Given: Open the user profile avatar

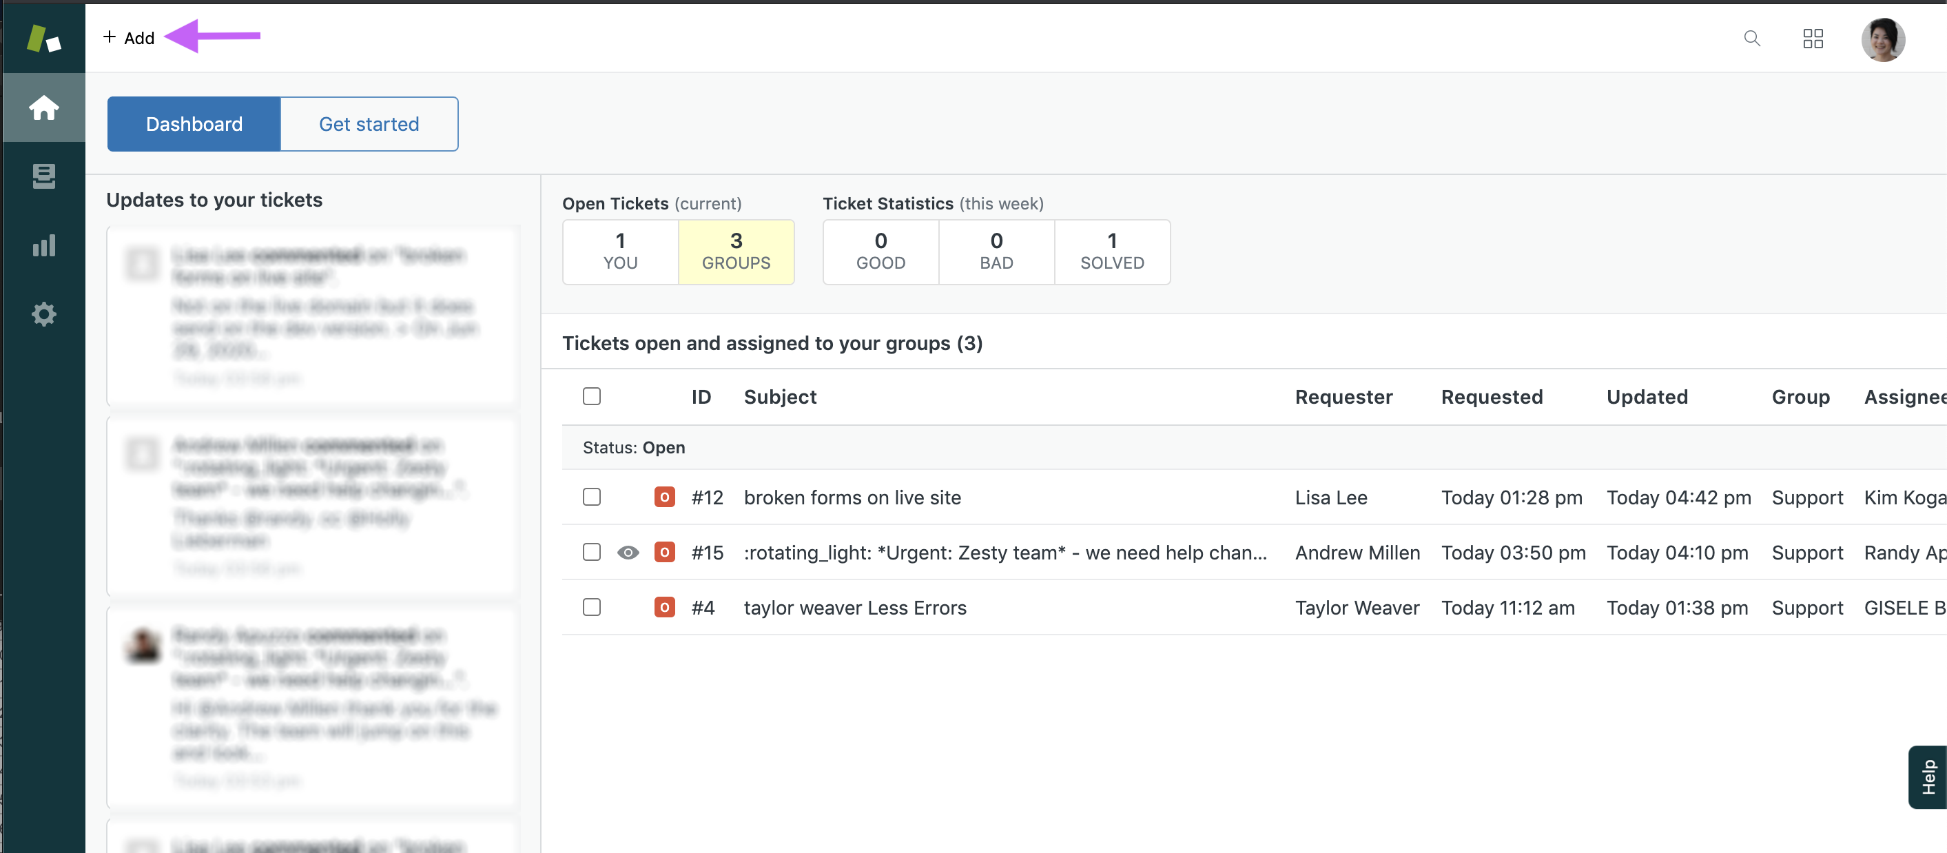Looking at the screenshot, I should (1882, 39).
